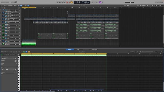The image size is (164, 92).
Task: Click the waveform zoom button in Tracks toolbar
Action: point(148,6)
